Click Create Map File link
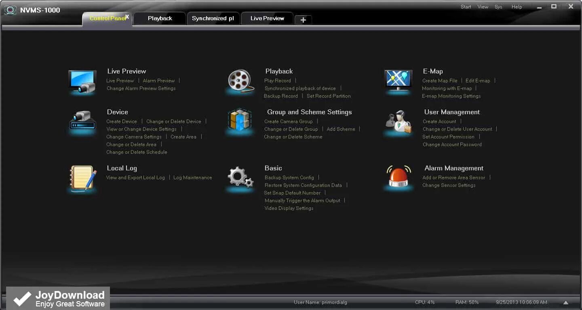This screenshot has height=310, width=582. point(440,81)
